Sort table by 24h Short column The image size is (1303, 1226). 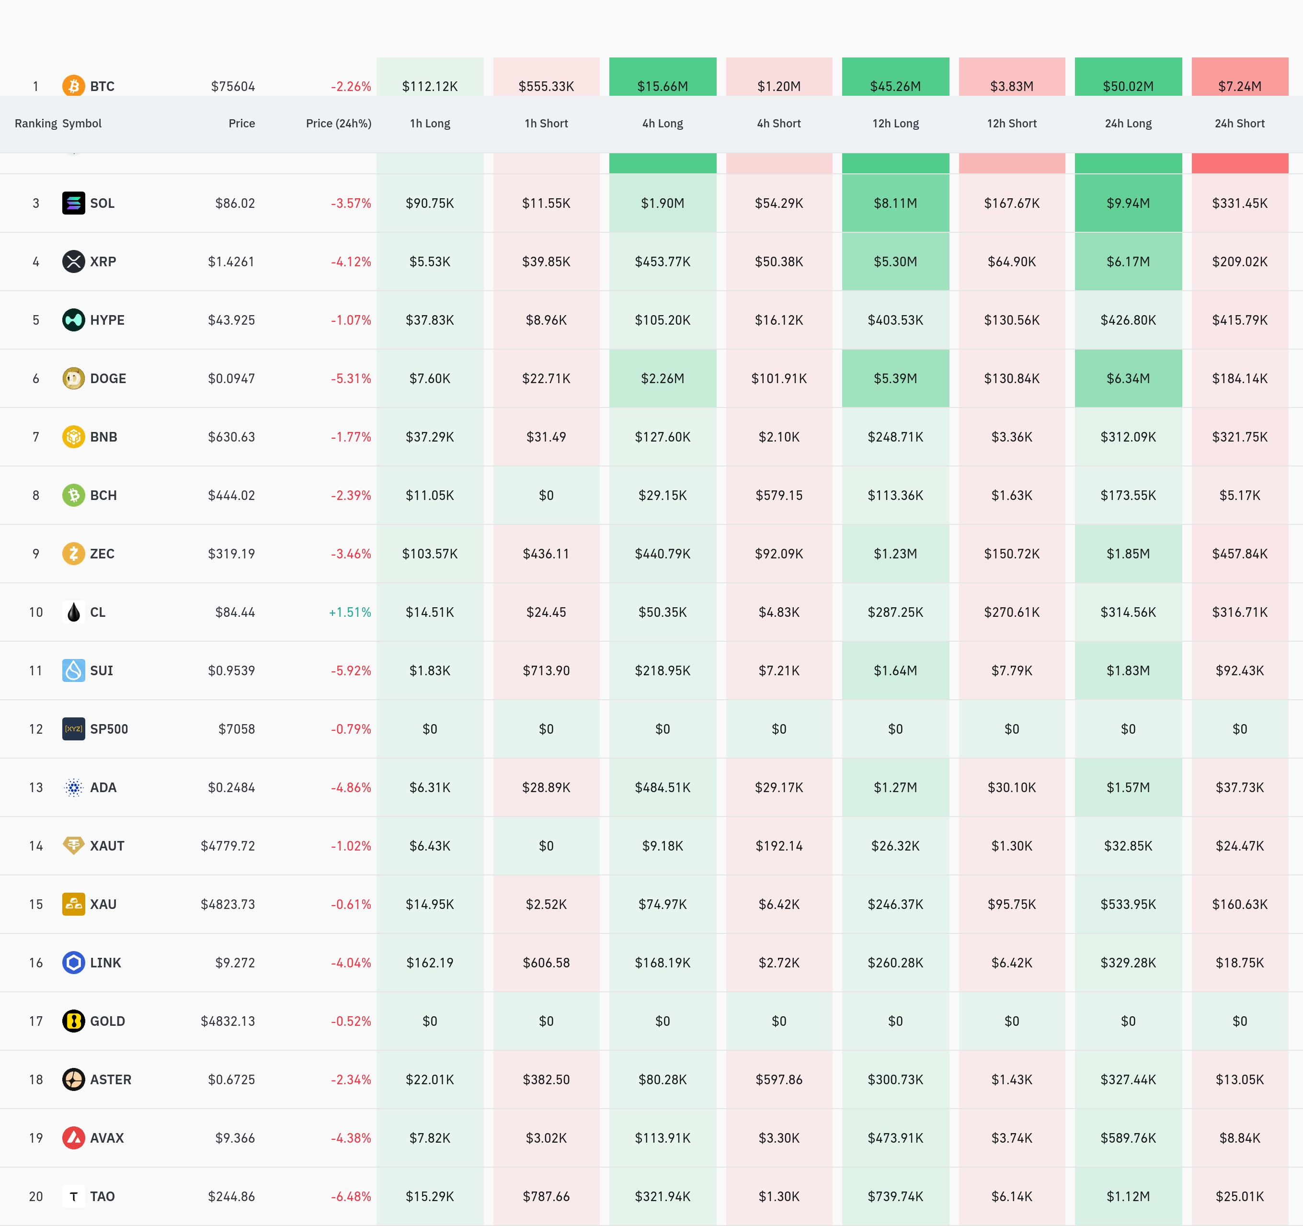1239,123
